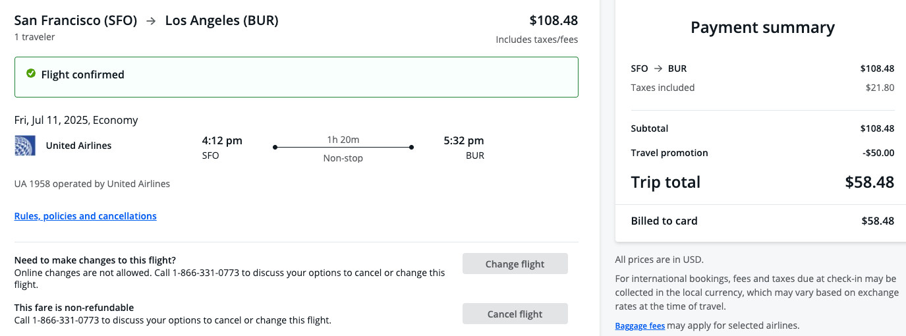Click the Change flight button
This screenshot has width=906, height=336.
click(x=515, y=264)
